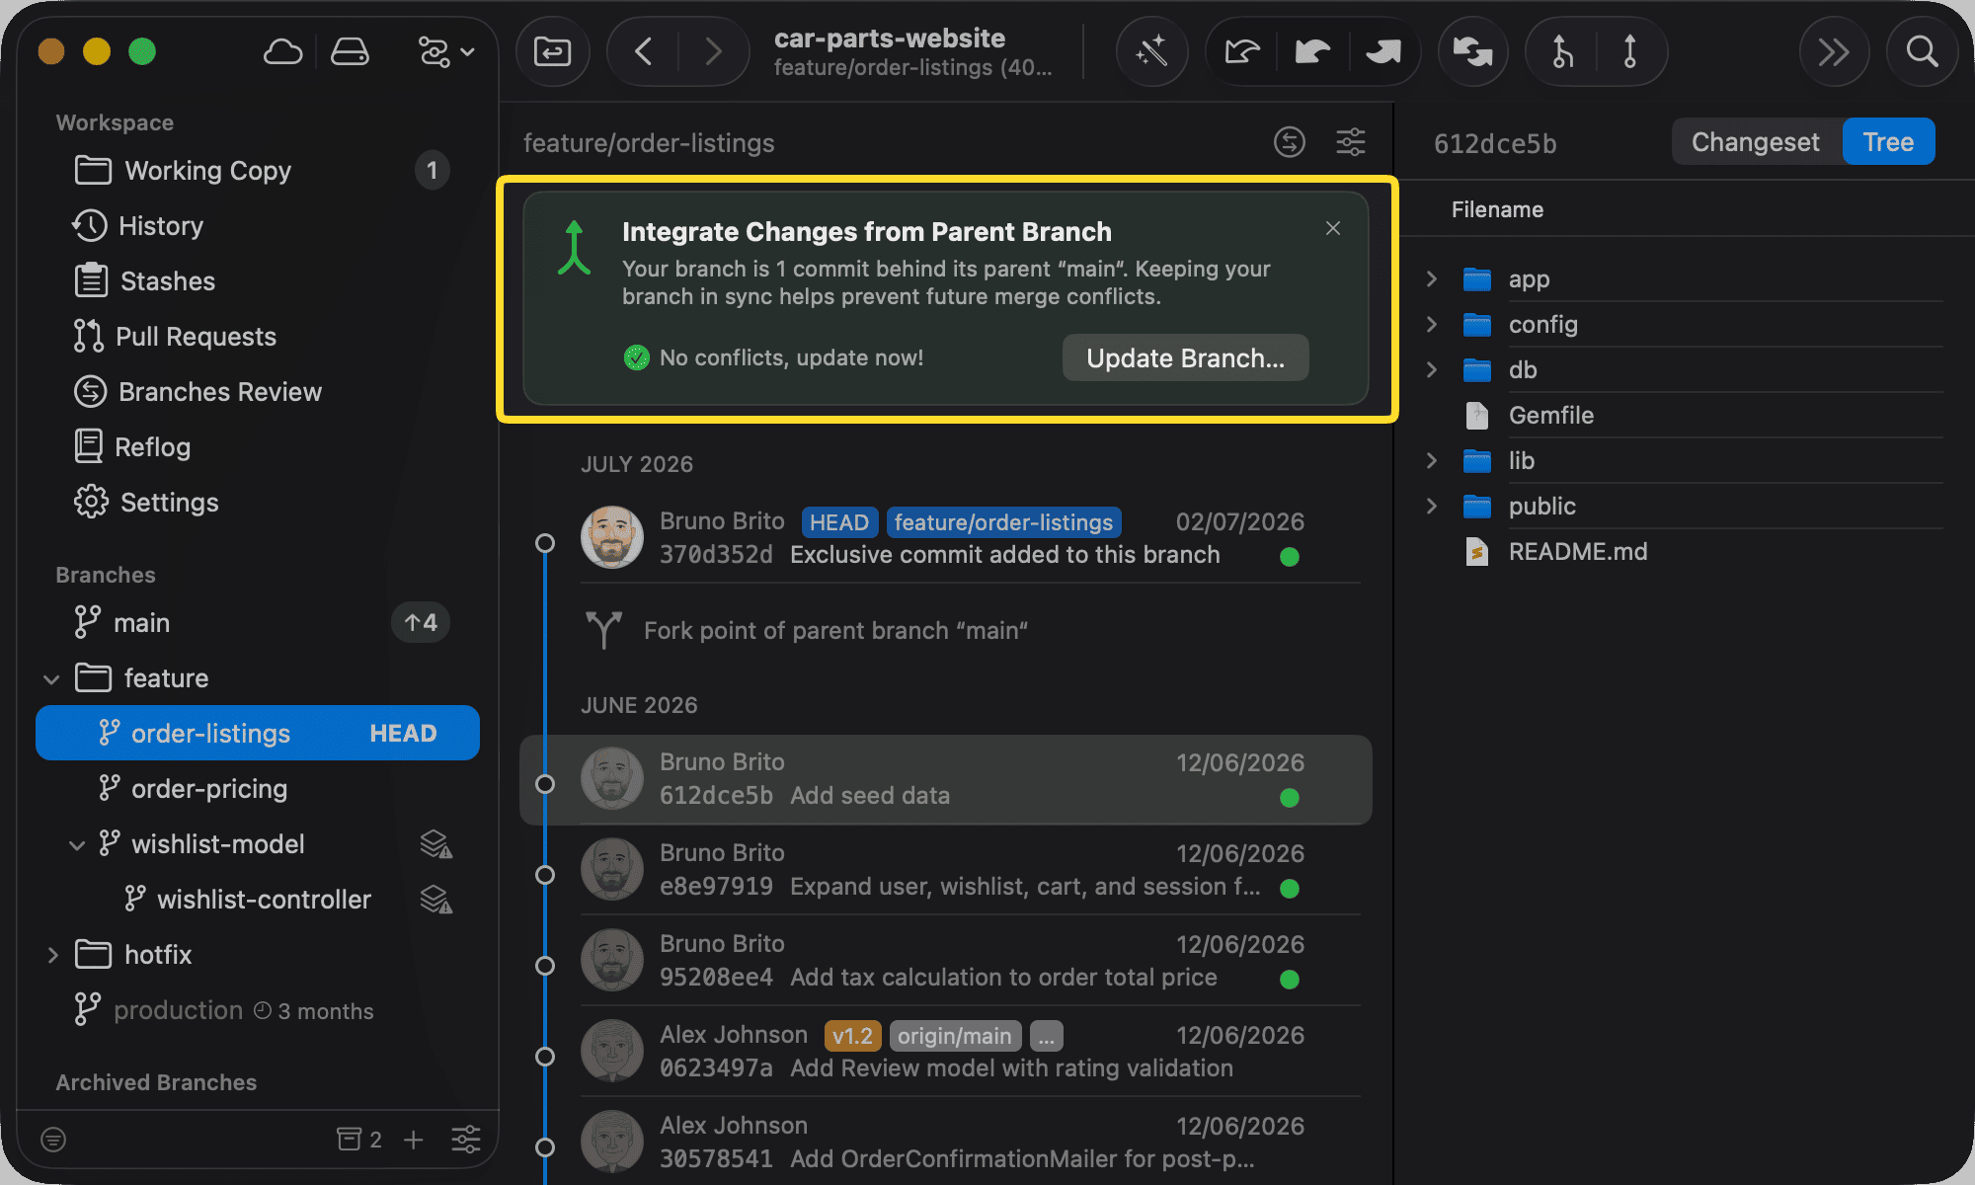Viewport: 1975px width, 1185px height.
Task: Go back with the left arrow
Action: (643, 51)
